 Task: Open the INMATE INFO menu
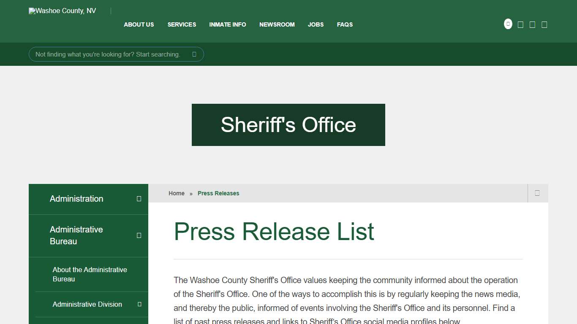[x=227, y=24]
